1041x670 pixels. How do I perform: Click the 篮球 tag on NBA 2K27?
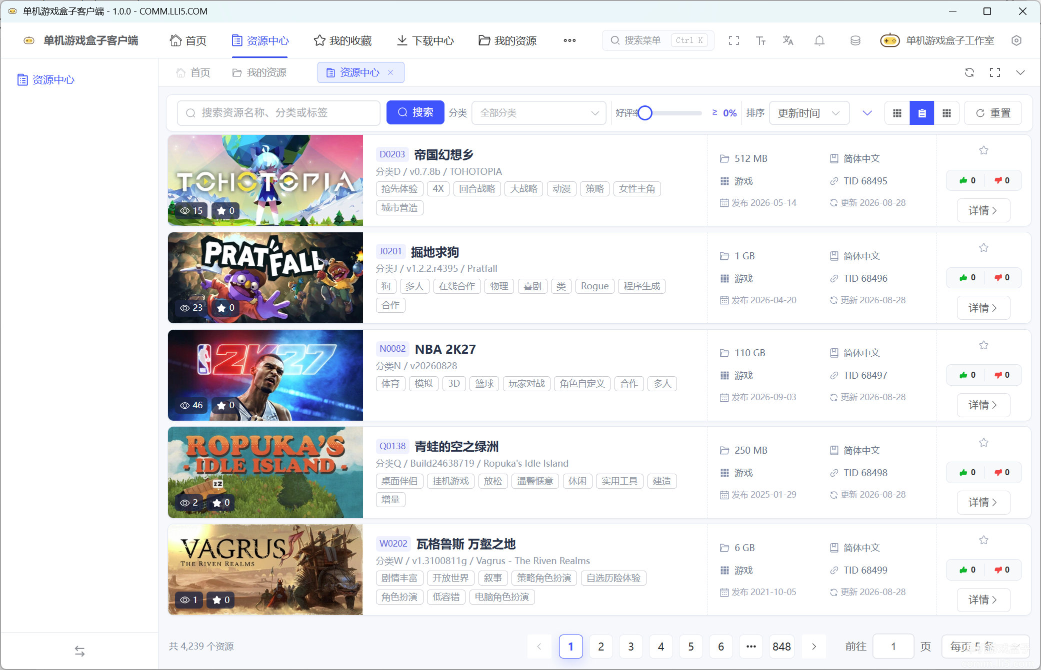[x=484, y=384]
